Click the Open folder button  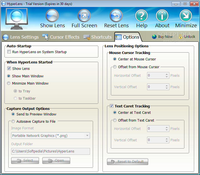[56, 161]
